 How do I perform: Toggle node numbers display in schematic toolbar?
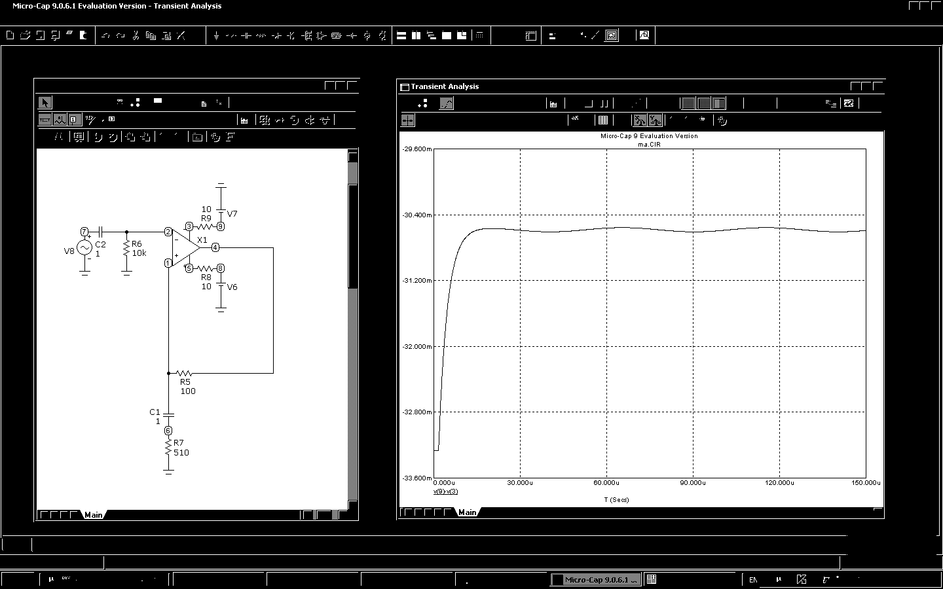click(73, 120)
